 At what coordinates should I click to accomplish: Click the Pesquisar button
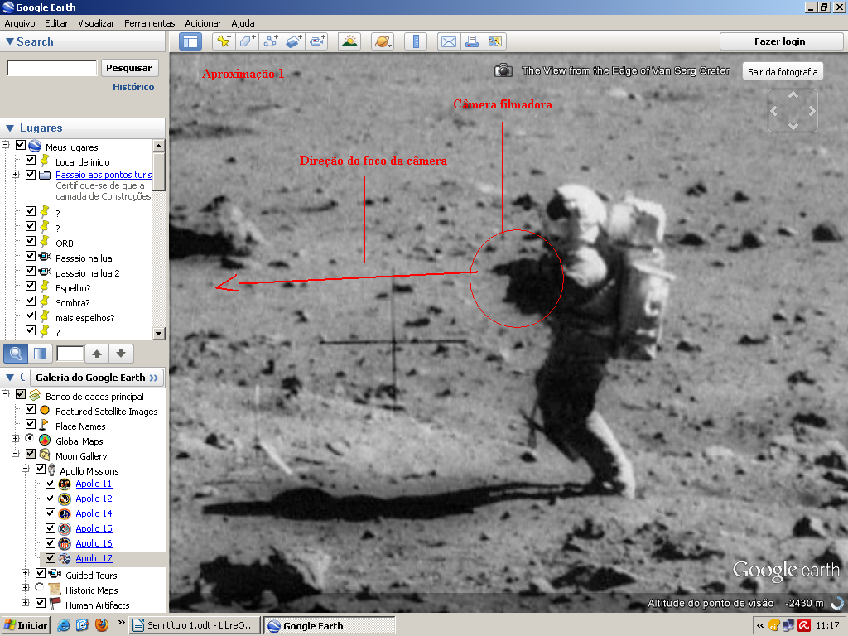pyautogui.click(x=128, y=68)
